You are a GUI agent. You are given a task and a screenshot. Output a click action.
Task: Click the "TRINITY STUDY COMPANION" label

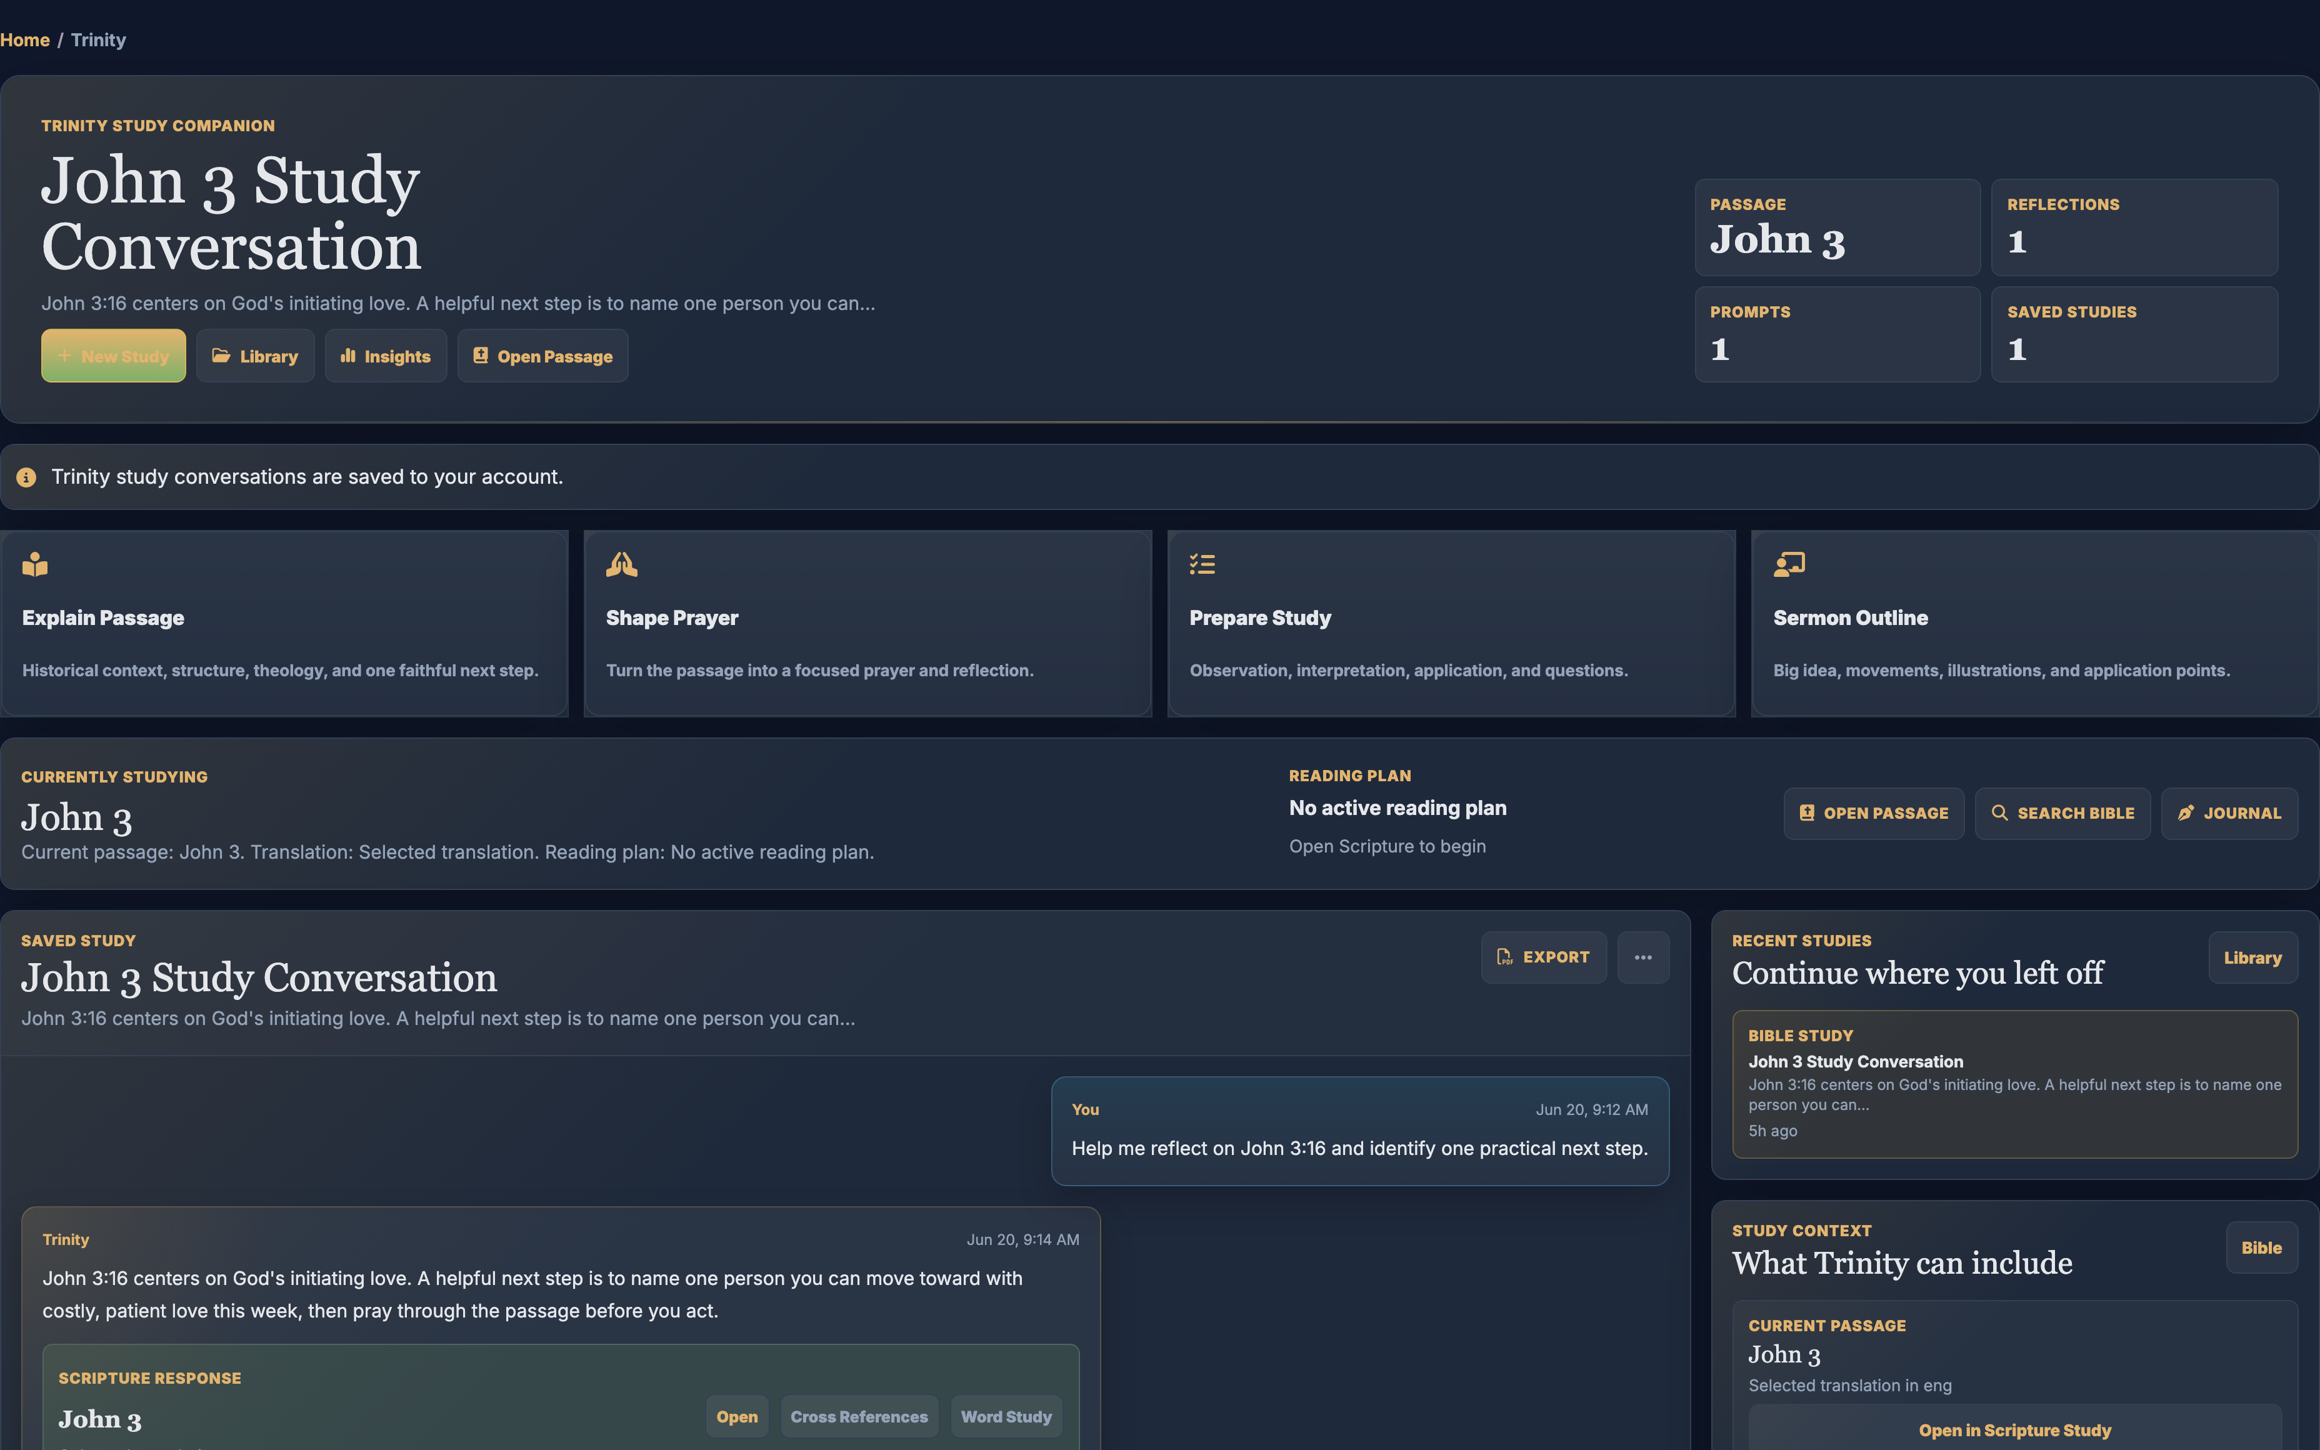pos(158,126)
